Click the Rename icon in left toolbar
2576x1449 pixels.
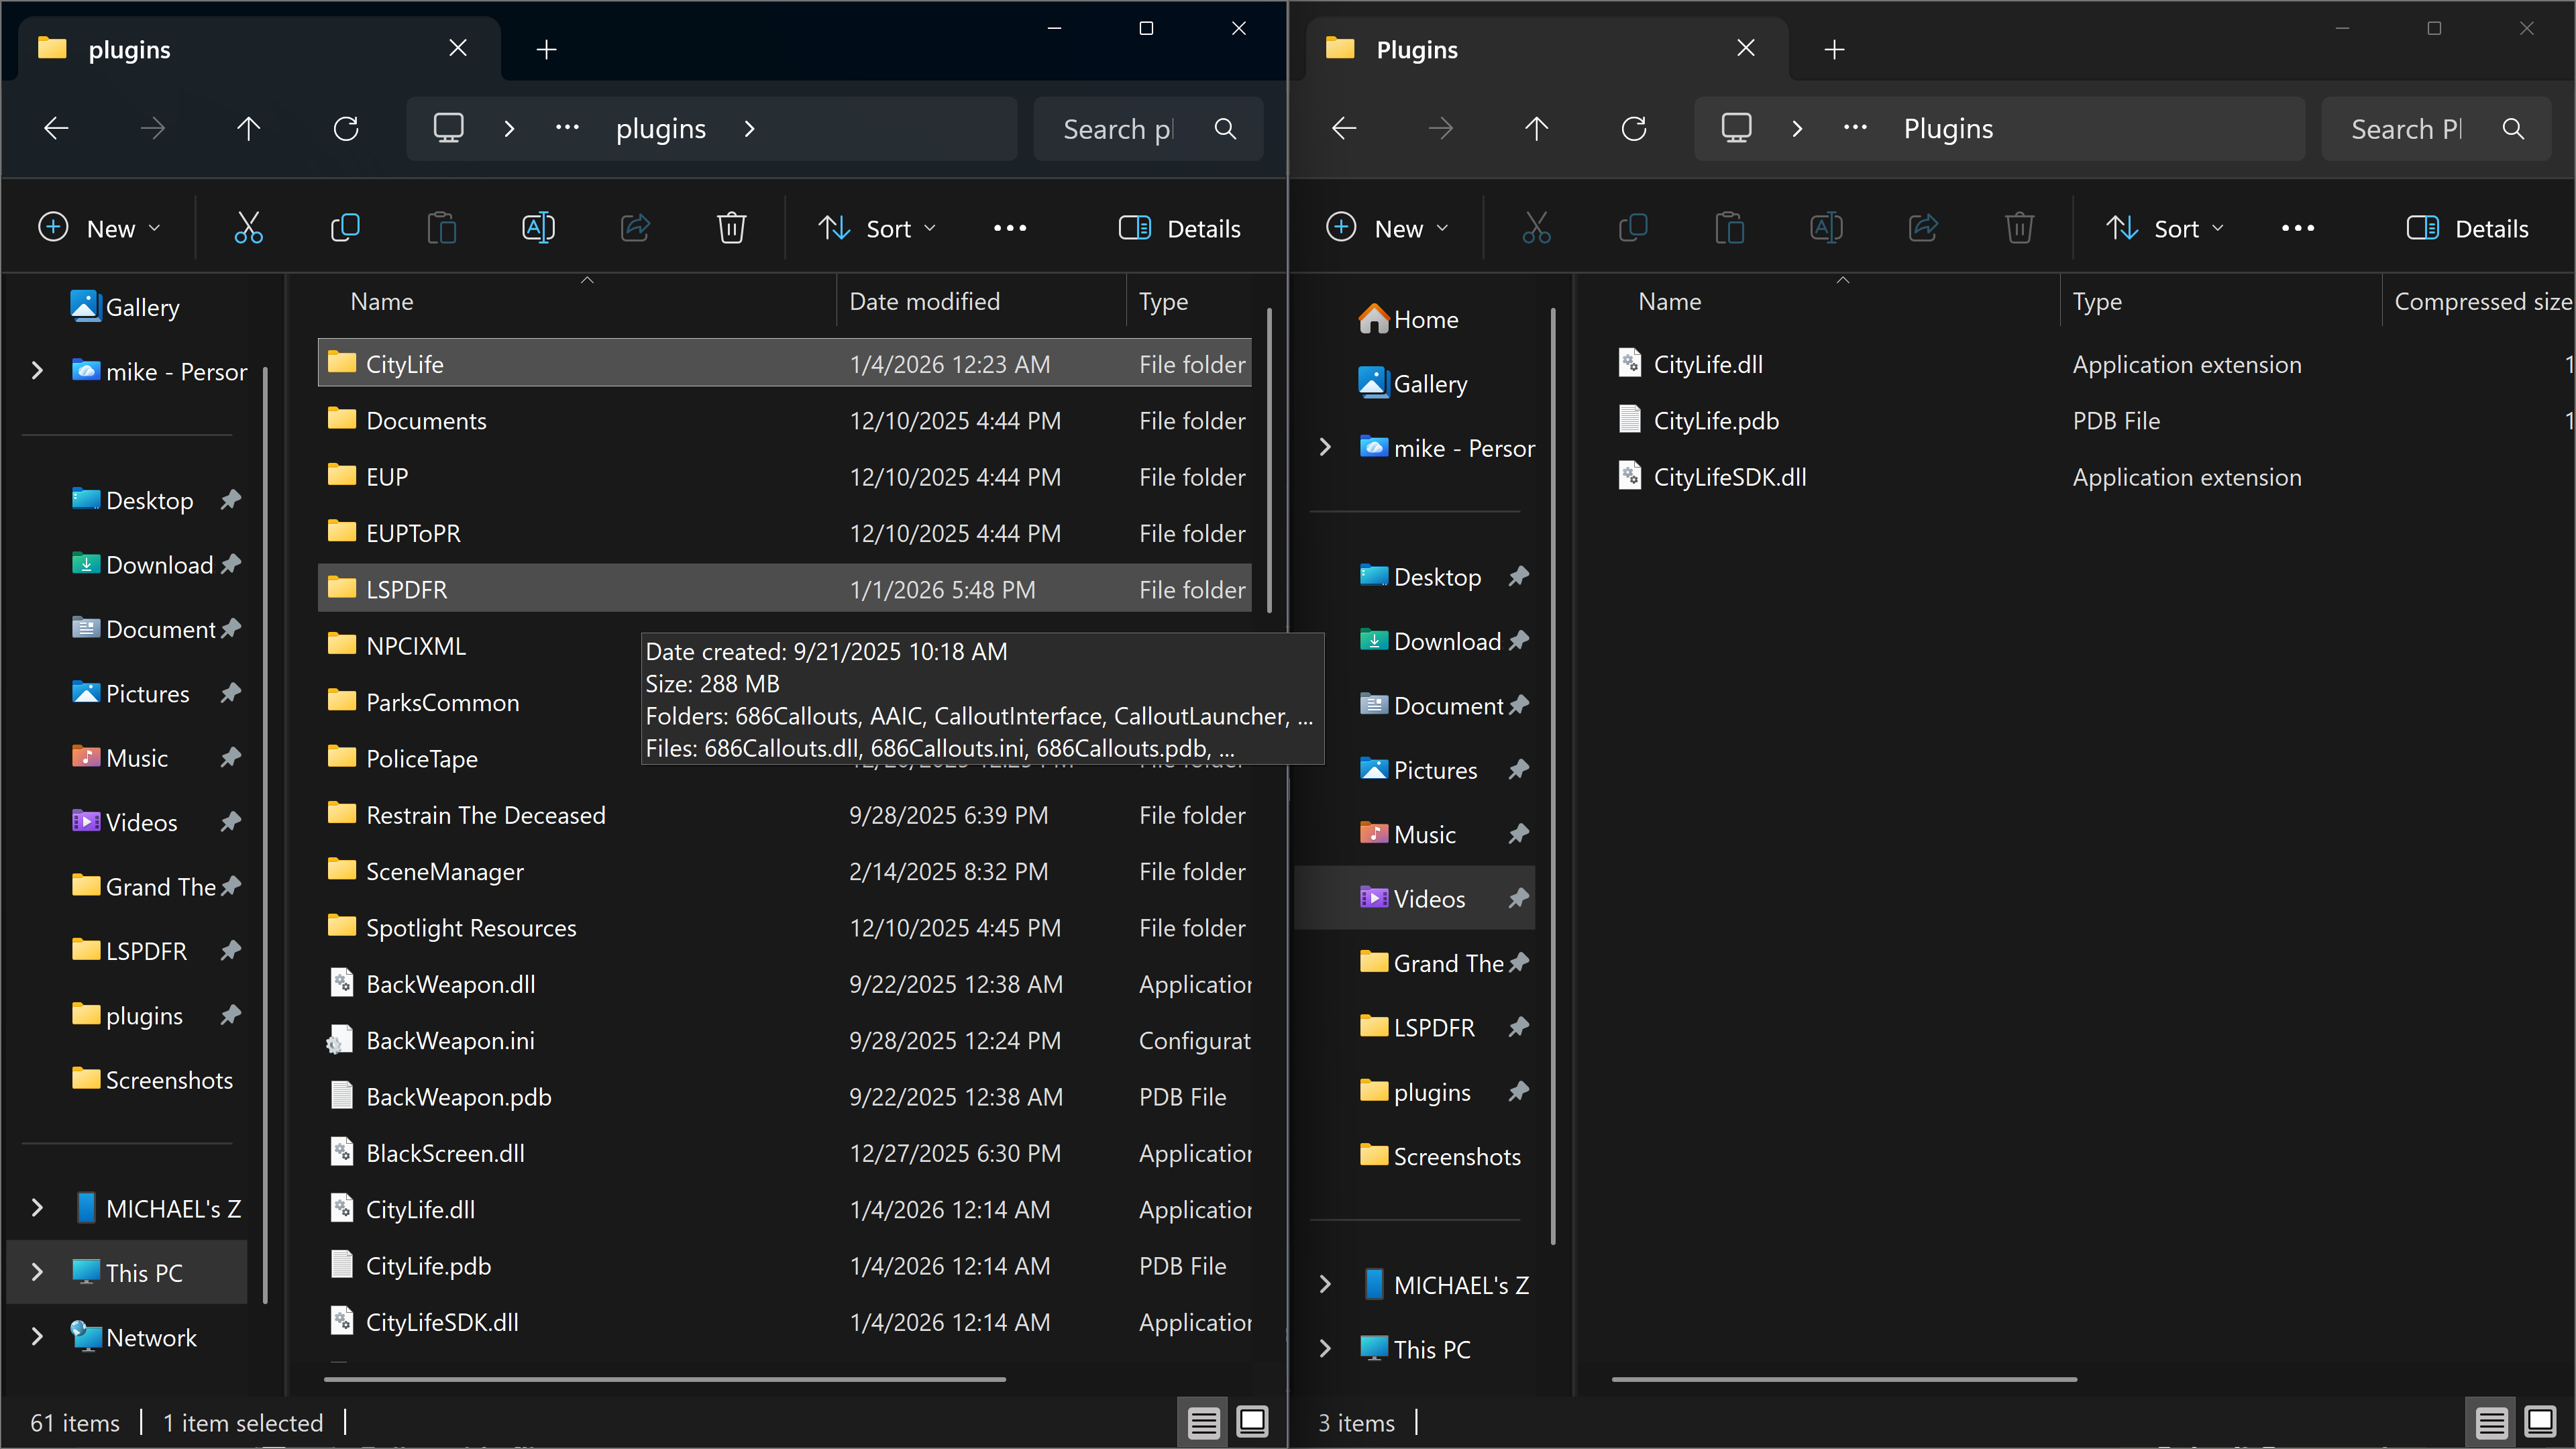click(538, 228)
